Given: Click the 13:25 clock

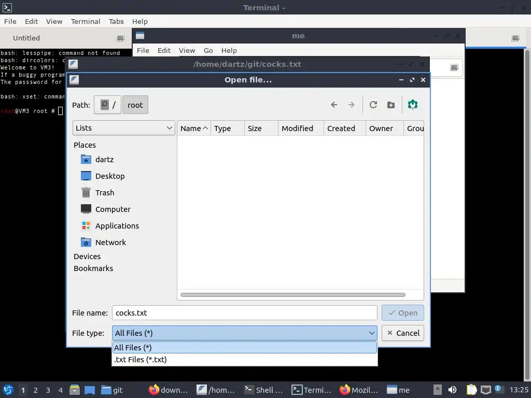Looking at the screenshot, I should (519, 390).
